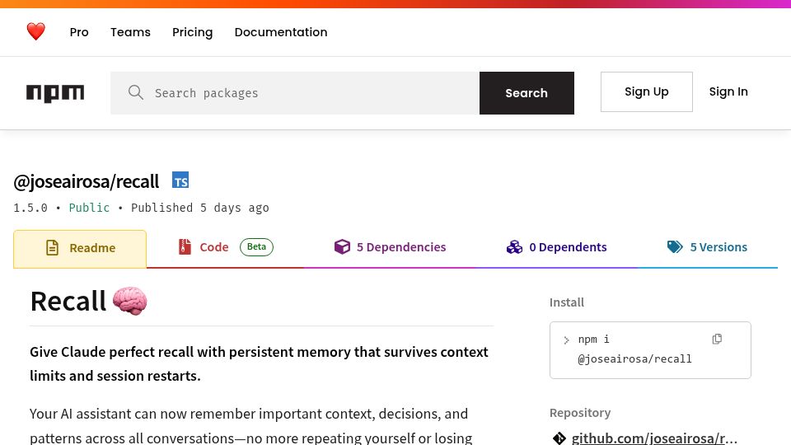The height and width of the screenshot is (445, 791).
Task: Click the Beta label badge
Action: (x=256, y=247)
